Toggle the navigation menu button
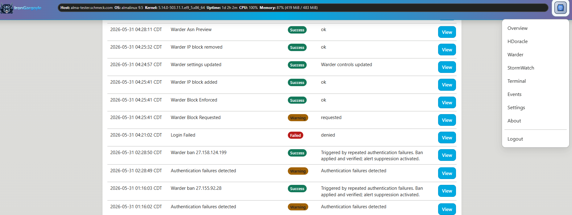 pos(560,8)
